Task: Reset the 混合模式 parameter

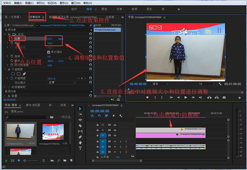Action: pos(91,82)
